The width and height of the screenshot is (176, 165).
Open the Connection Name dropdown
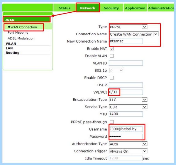point(134,34)
